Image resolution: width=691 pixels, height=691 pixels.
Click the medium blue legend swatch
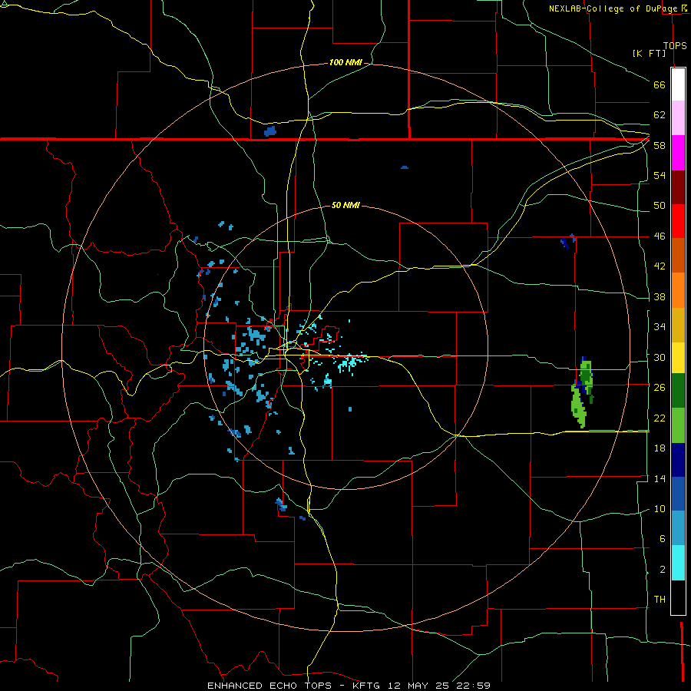tap(678, 494)
